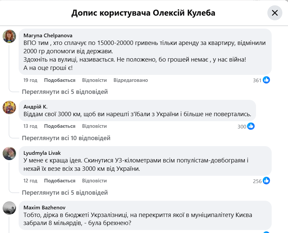Expand all 10 replies under Андрій К.

pos(66,138)
